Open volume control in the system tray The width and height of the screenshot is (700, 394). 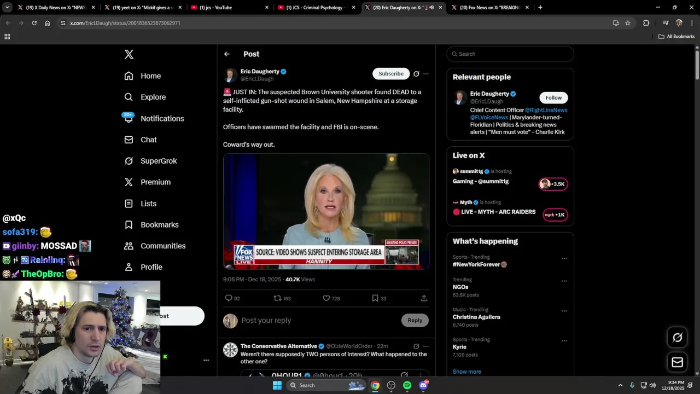tap(652, 385)
